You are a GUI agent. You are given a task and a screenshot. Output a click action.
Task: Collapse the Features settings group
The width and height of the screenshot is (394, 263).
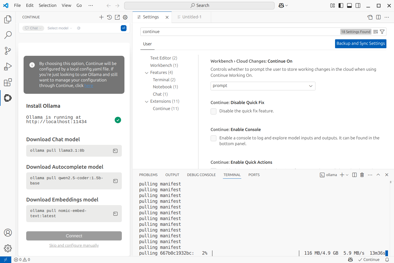[x=147, y=73]
